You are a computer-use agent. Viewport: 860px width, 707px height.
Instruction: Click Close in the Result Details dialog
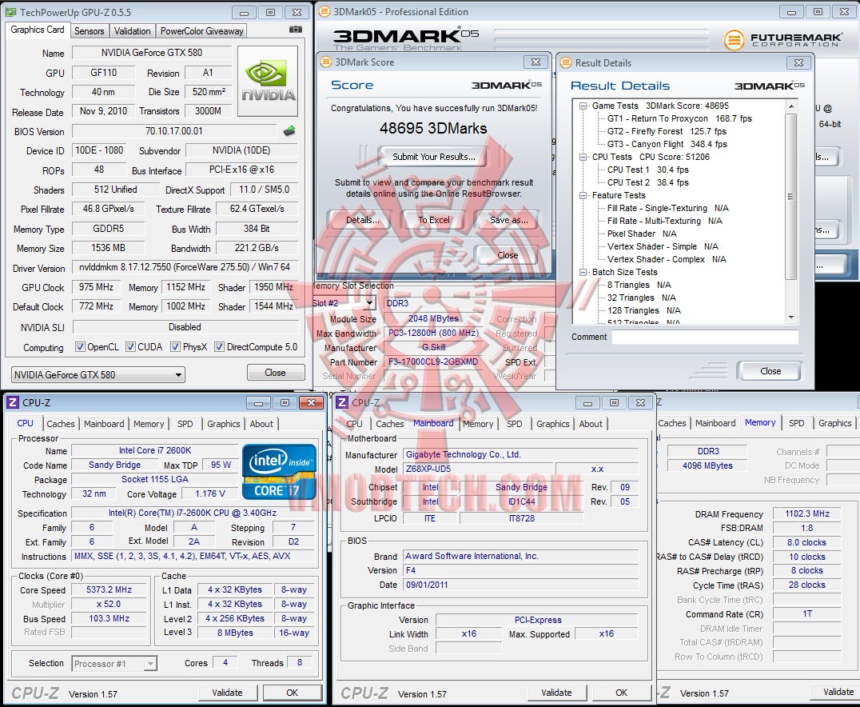tap(770, 371)
